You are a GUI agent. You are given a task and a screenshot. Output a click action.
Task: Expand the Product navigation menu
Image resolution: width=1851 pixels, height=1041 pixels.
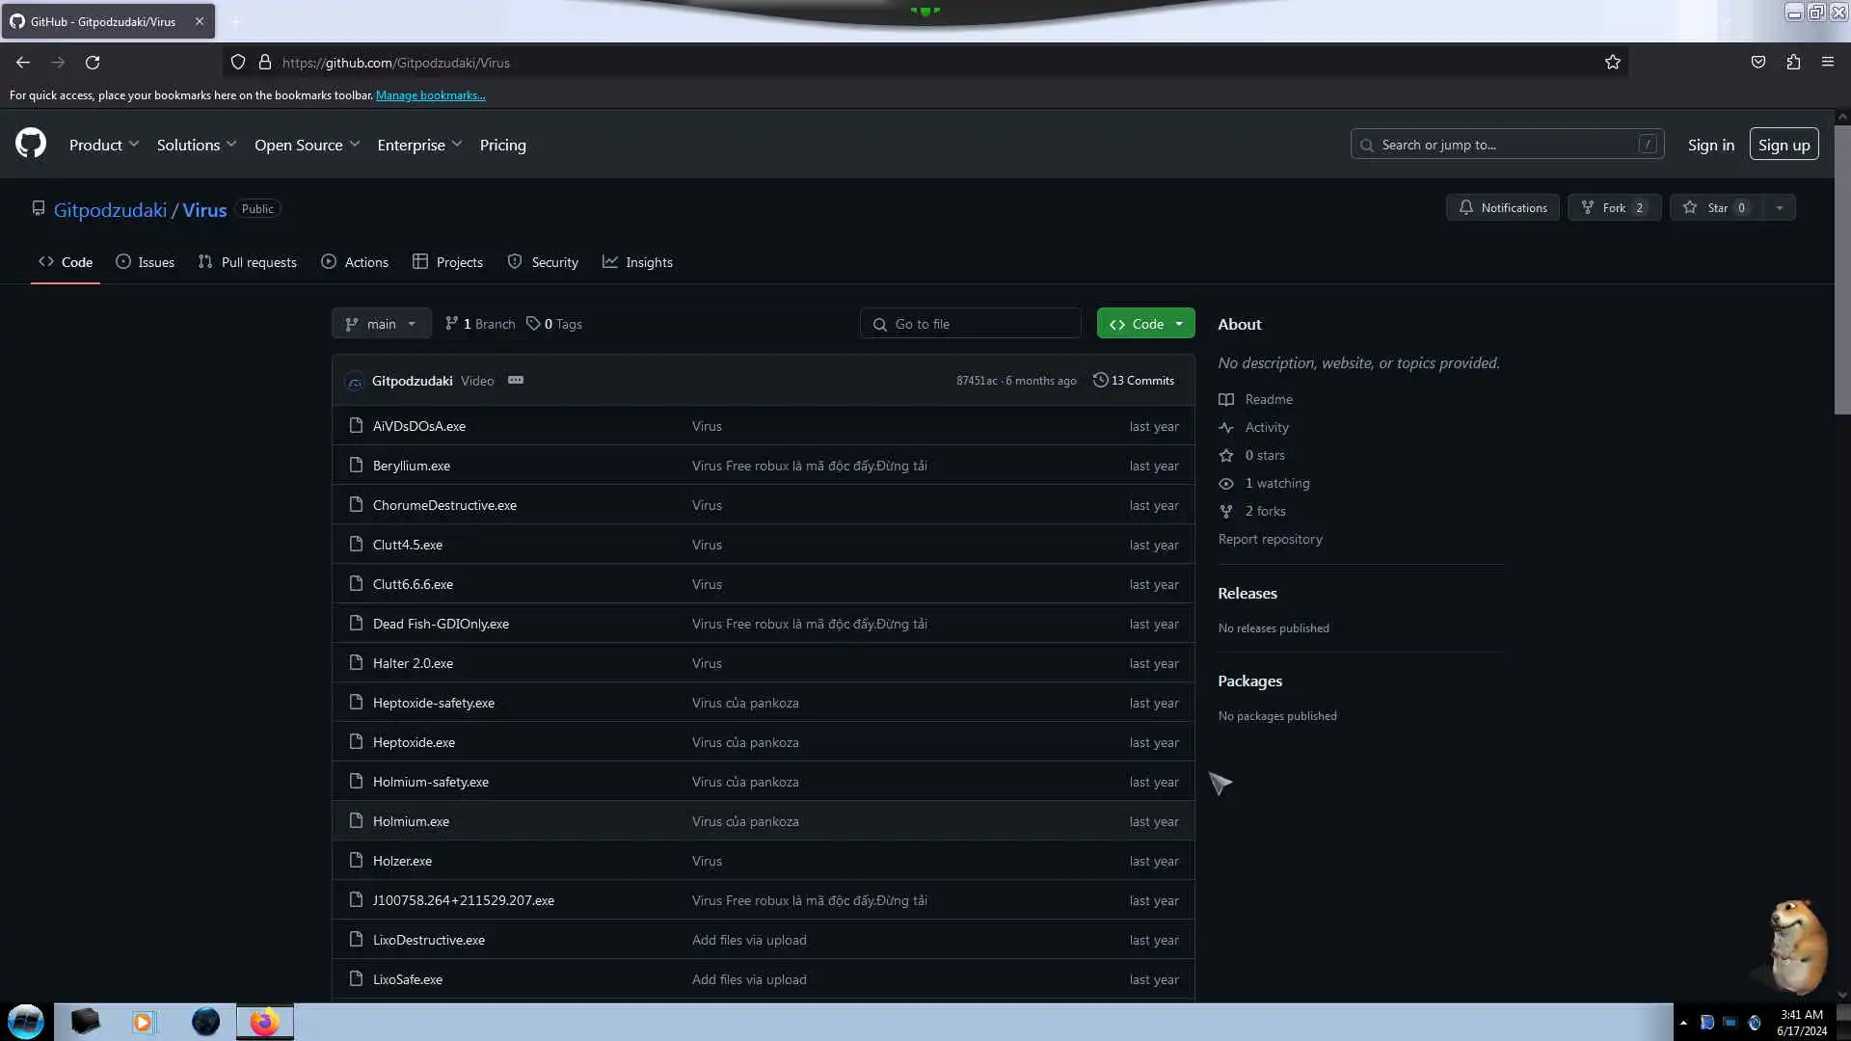tap(104, 145)
